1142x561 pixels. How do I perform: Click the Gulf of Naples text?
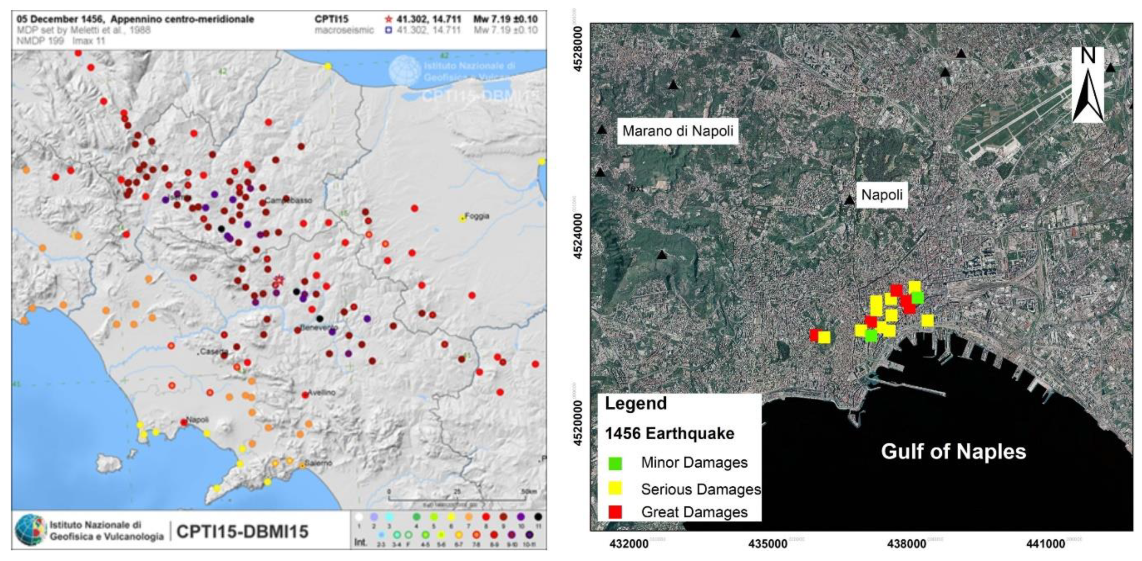point(953,452)
